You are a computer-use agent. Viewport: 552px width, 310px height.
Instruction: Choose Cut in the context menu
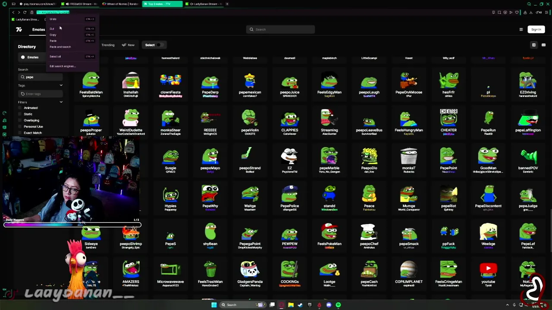coord(72,29)
